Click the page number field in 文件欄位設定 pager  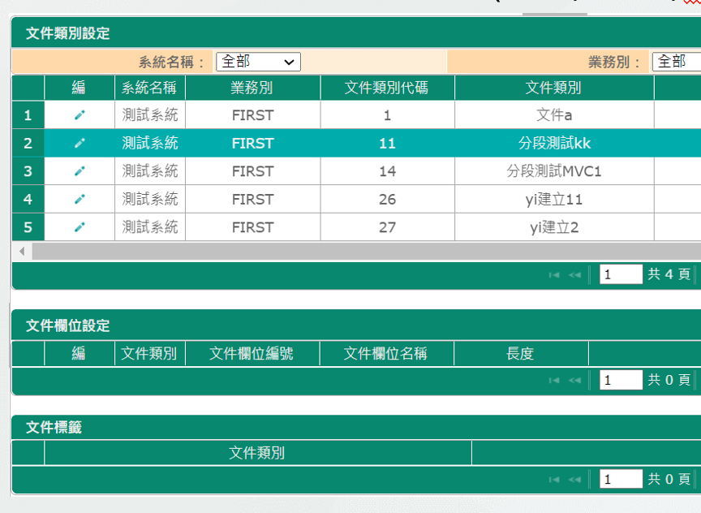pos(621,380)
